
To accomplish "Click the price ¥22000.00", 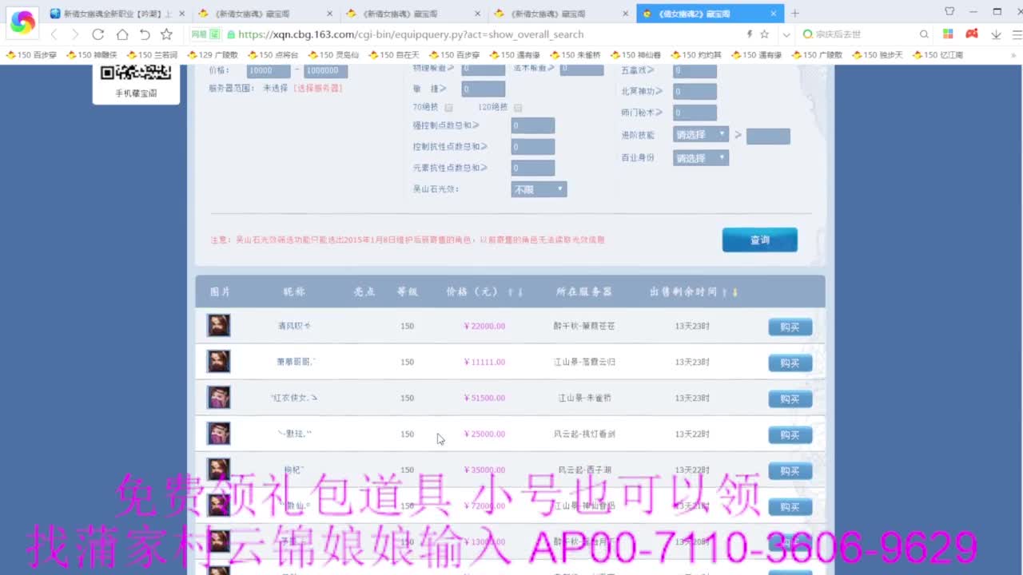I will tap(484, 326).
